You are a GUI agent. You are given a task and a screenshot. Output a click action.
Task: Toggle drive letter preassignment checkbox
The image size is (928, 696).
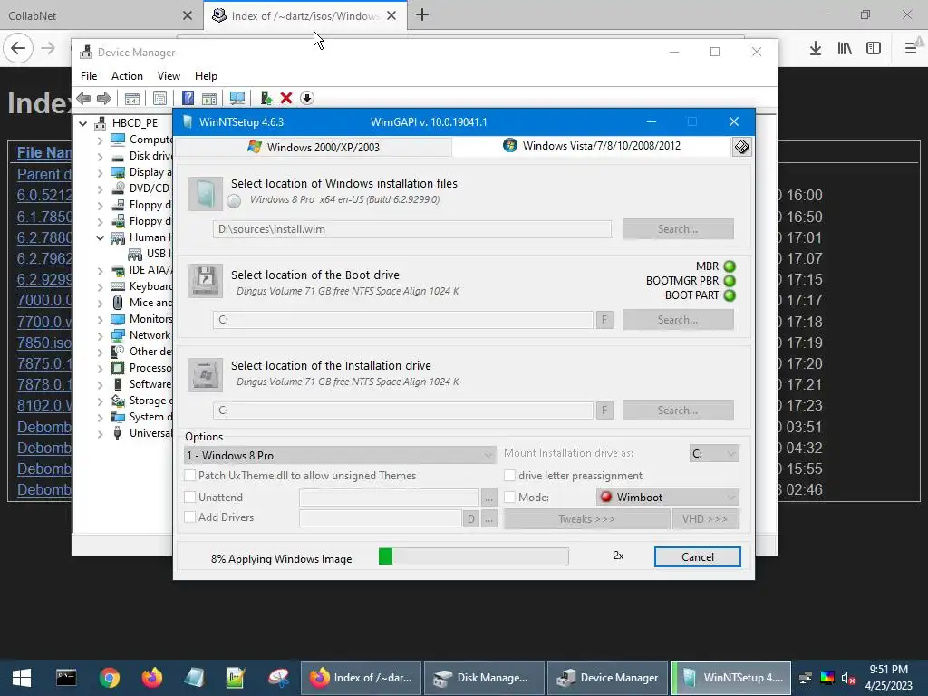[509, 475]
